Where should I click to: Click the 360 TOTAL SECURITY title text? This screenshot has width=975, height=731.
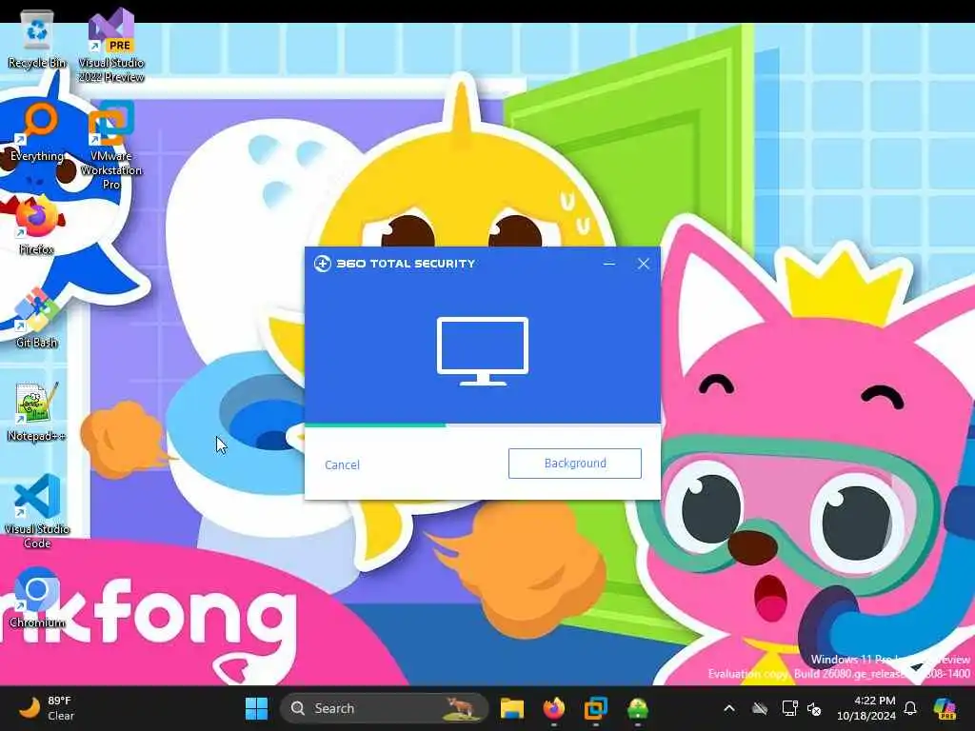(406, 264)
